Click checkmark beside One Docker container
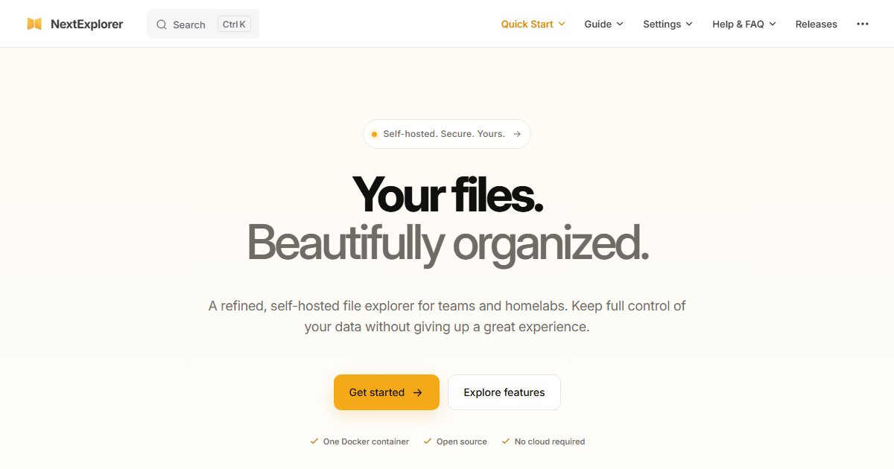The image size is (894, 469). click(314, 441)
